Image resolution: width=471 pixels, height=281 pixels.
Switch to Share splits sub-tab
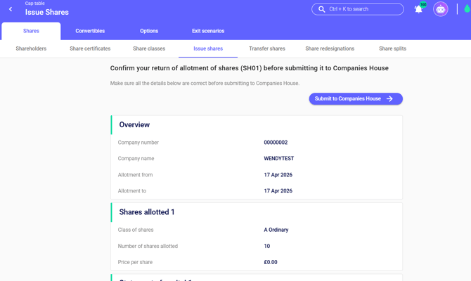(392, 48)
